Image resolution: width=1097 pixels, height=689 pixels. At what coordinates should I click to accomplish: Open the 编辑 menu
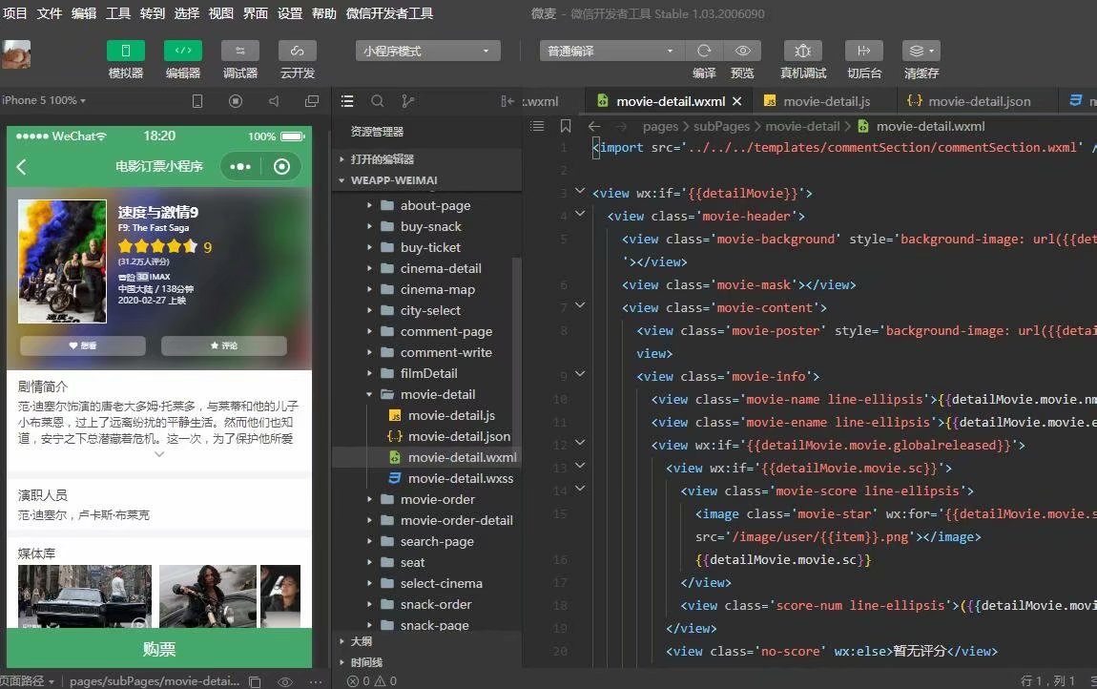84,13
